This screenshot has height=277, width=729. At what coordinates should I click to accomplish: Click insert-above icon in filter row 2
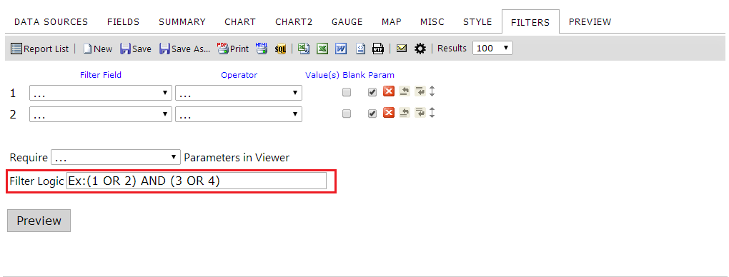[x=405, y=113]
